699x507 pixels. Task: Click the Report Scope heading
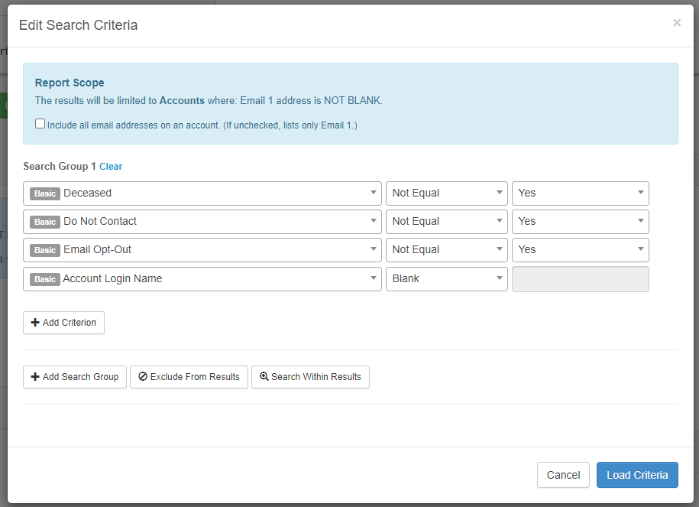70,83
